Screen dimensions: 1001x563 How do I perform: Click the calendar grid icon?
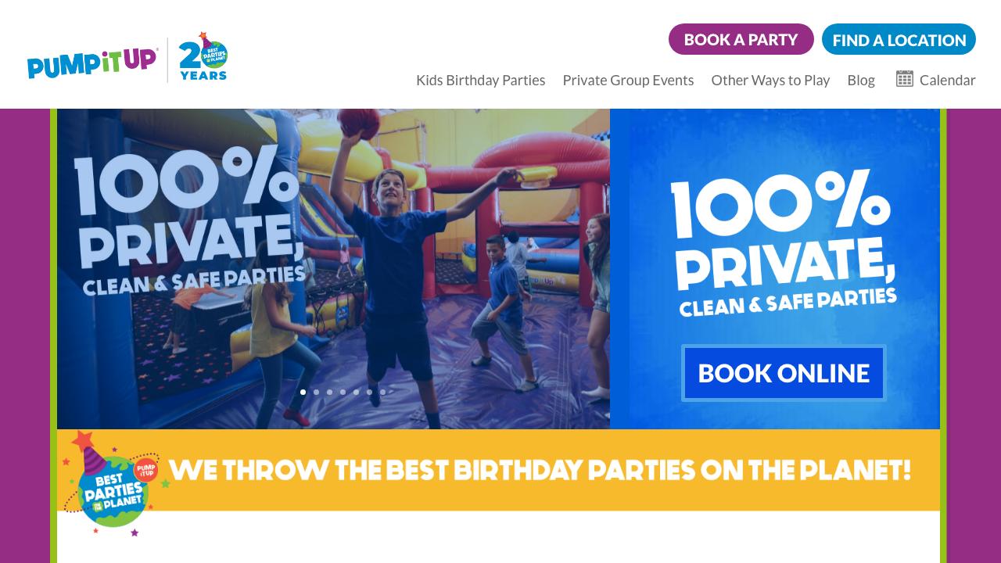[x=905, y=79]
